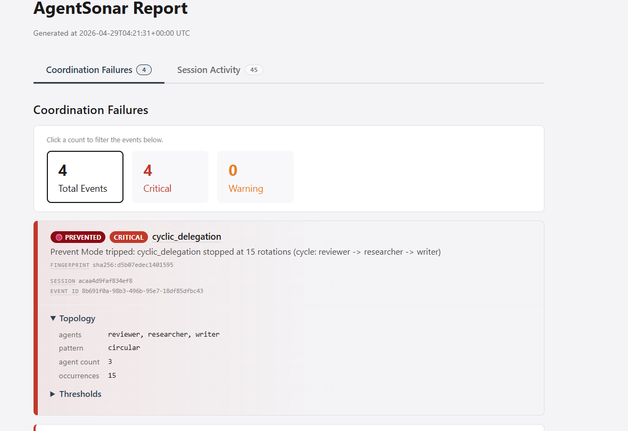The width and height of the screenshot is (628, 431).
Task: Click the agents list reviewer, researcher, writer
Action: coord(164,334)
